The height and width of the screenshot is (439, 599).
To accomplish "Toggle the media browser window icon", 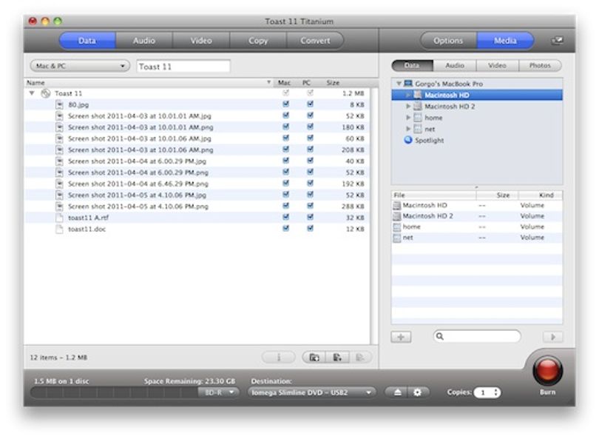I will coord(558,40).
